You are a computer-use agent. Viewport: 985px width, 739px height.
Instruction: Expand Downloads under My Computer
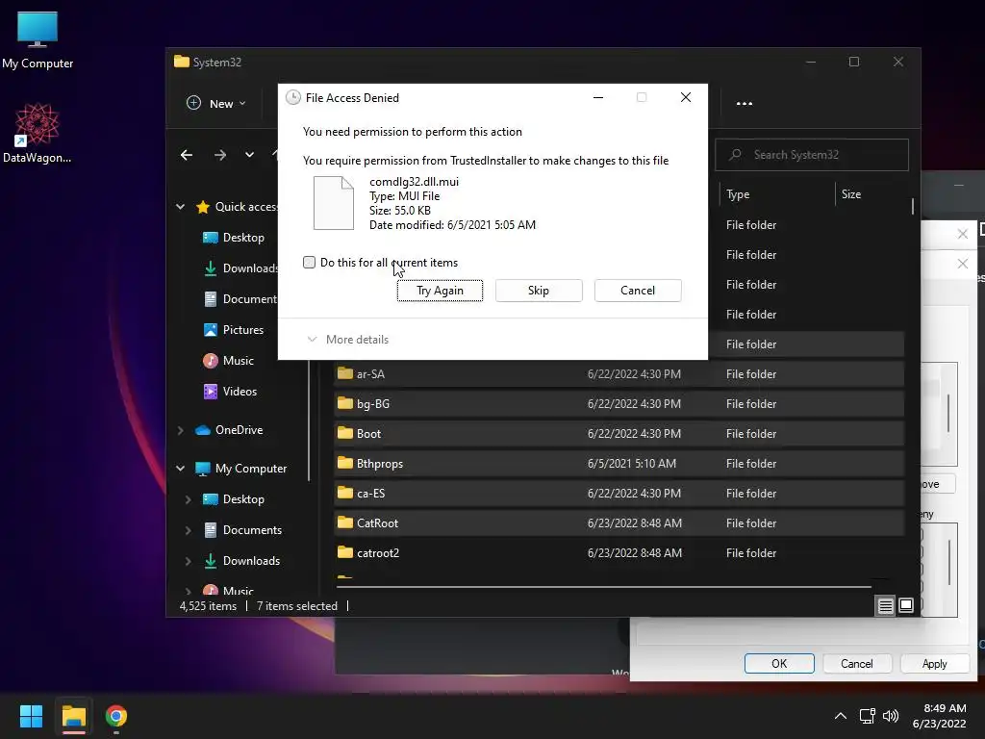(188, 561)
